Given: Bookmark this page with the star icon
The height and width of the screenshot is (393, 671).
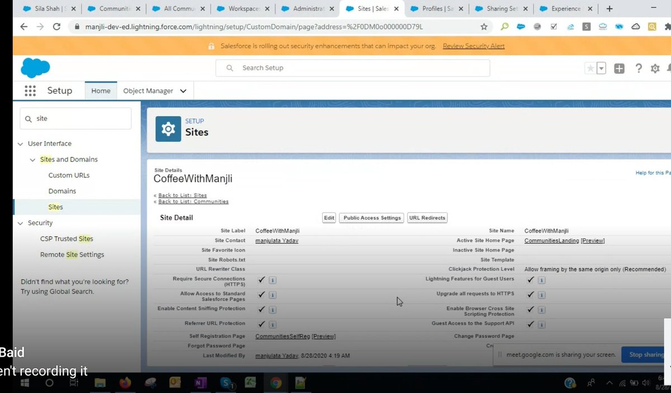Looking at the screenshot, I should [x=484, y=26].
